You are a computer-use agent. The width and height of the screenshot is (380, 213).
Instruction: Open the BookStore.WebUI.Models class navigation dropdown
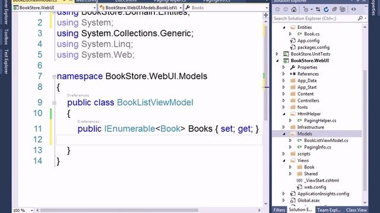(x=180, y=8)
